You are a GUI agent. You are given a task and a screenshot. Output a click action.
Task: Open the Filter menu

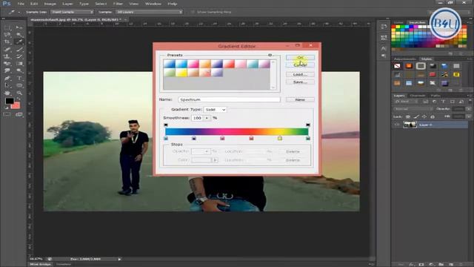coord(118,4)
